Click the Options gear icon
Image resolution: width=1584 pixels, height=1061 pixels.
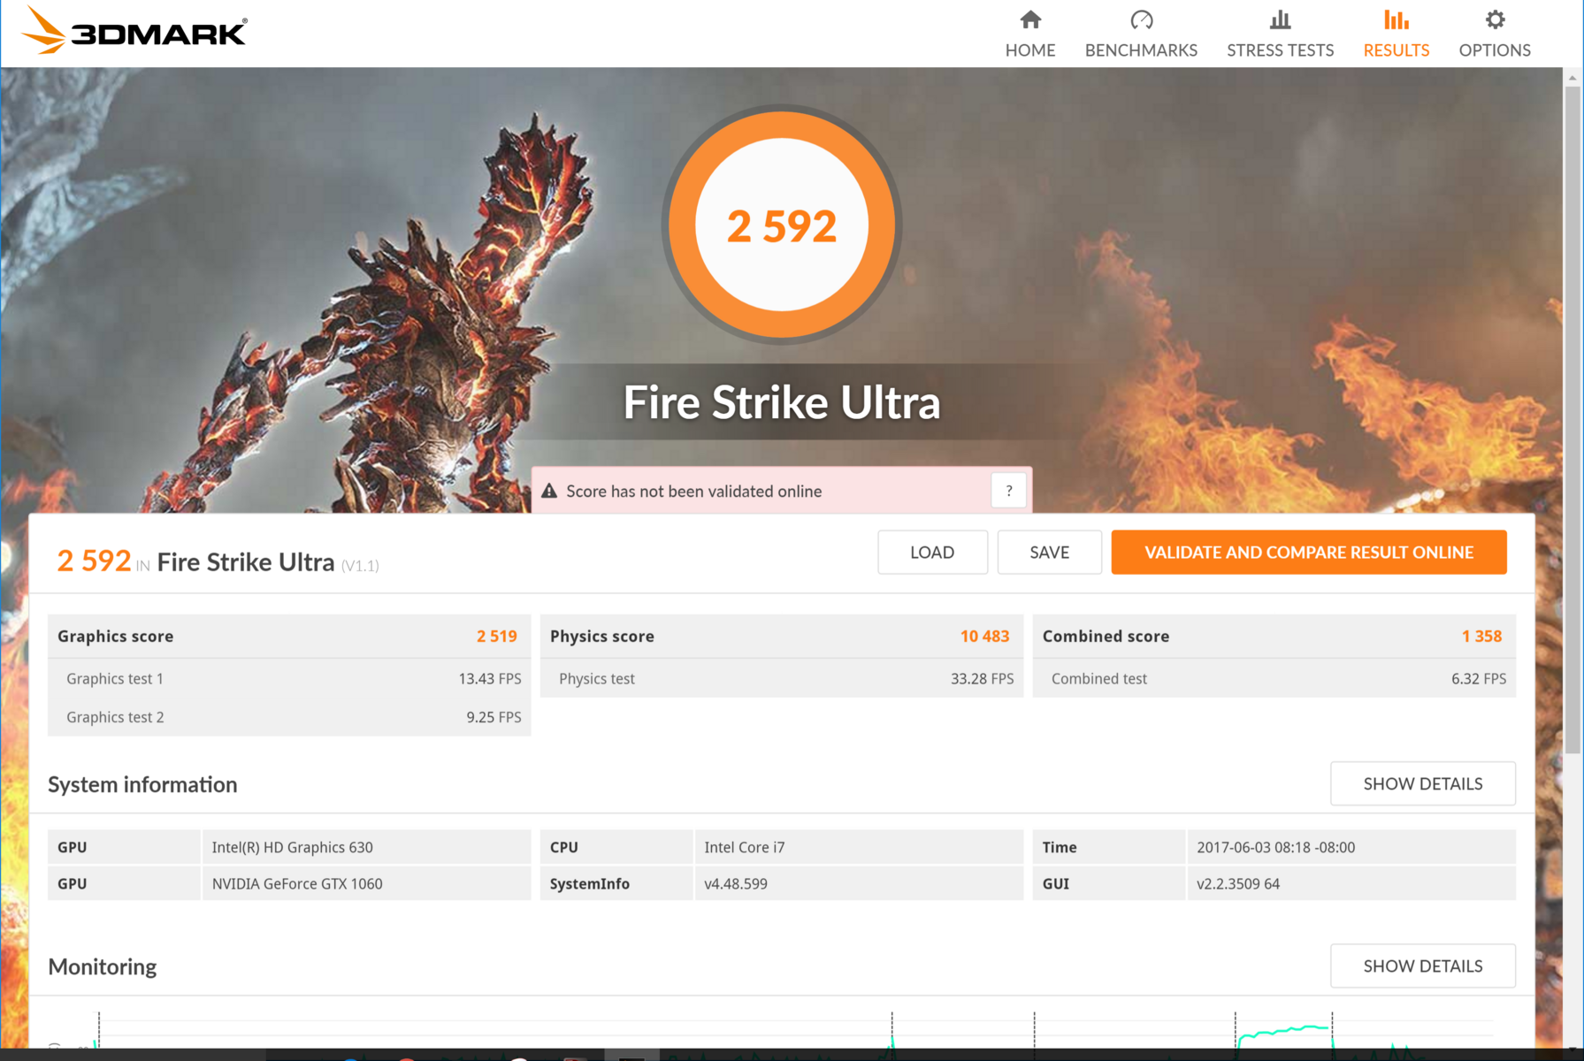pyautogui.click(x=1495, y=19)
